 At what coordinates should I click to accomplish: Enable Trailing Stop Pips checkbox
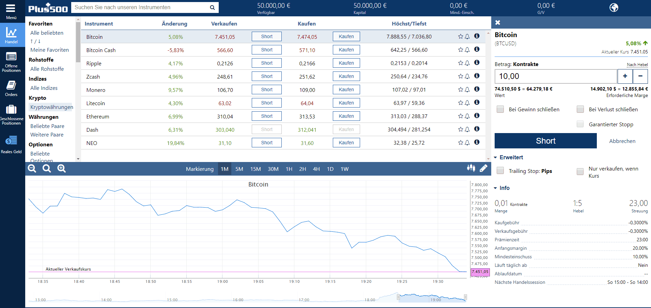[x=500, y=171]
